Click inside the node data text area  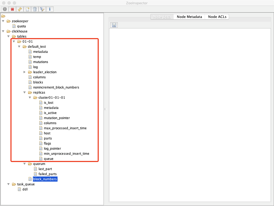(190, 115)
